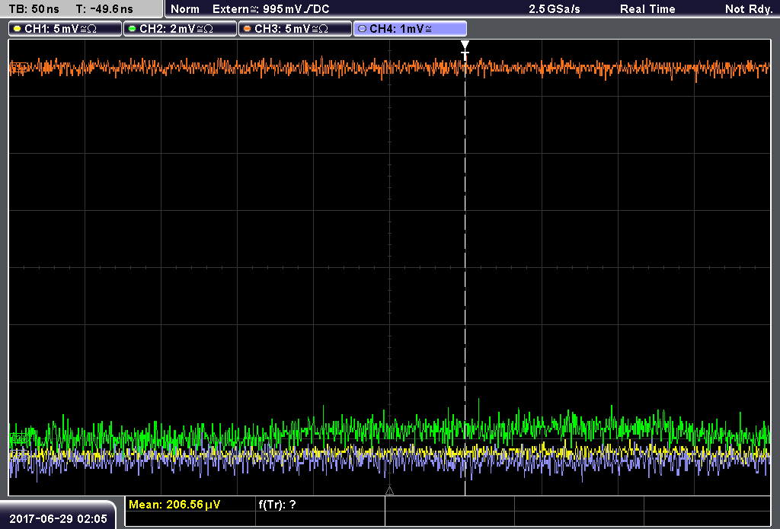
Task: Click the TB: 50 ns timebase readout
Action: click(34, 9)
